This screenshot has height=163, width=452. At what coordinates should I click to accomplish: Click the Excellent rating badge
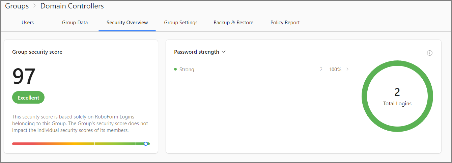tap(28, 98)
